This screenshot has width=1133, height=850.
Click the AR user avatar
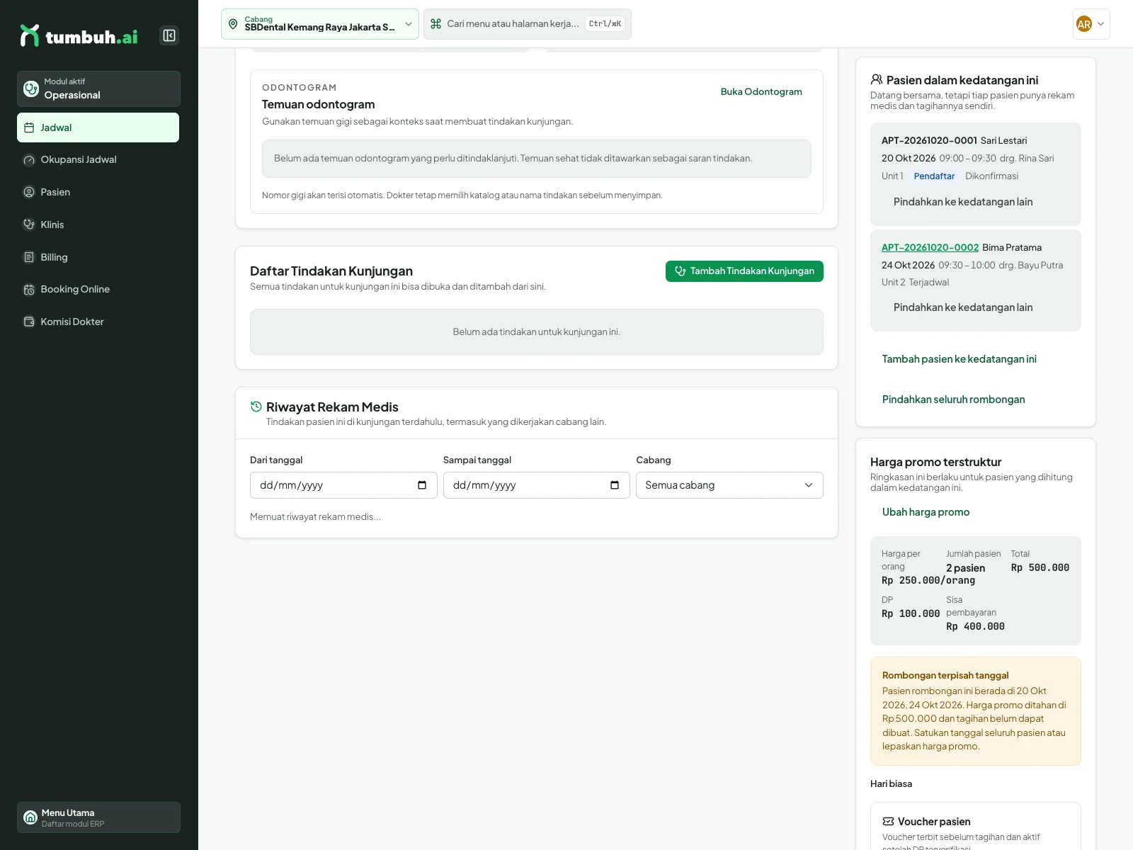coord(1083,24)
